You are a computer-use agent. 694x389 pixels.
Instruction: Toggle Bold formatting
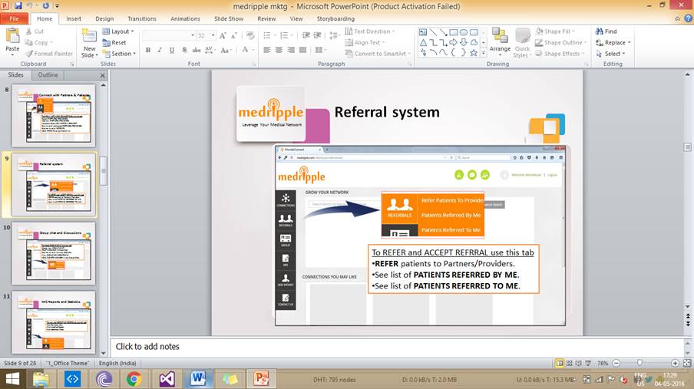point(147,50)
